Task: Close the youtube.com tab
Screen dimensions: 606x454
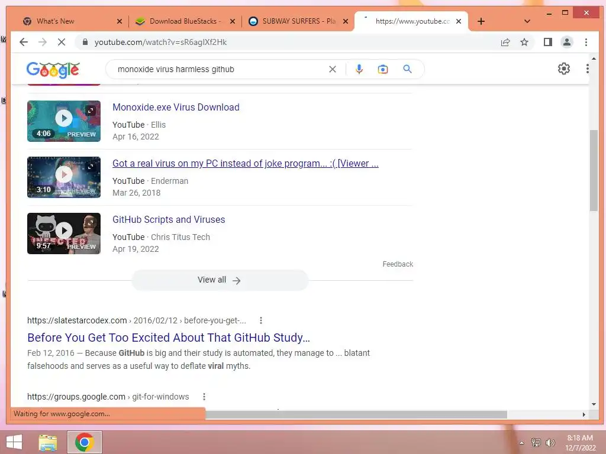Action: 459,21
